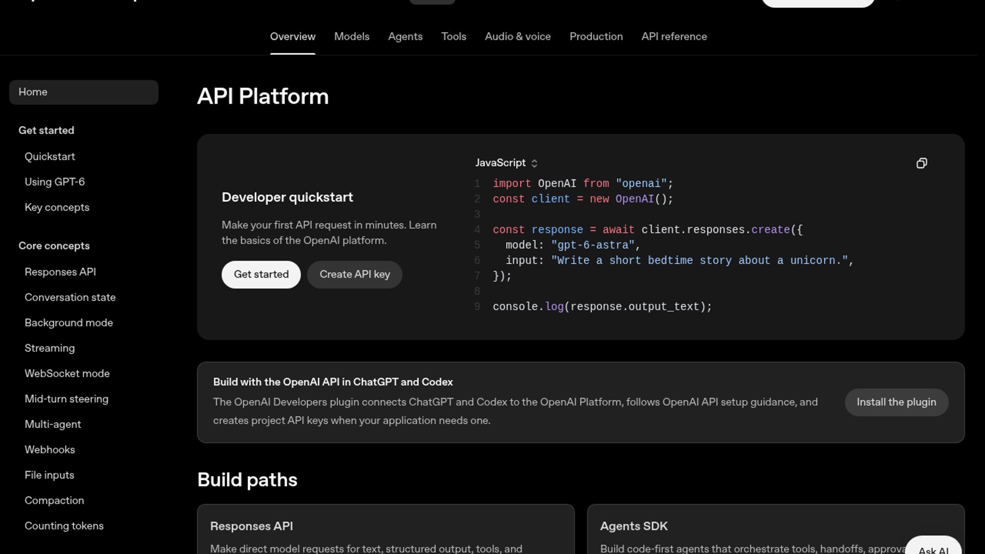Click the Build paths heading
The height and width of the screenshot is (554, 985).
click(247, 480)
